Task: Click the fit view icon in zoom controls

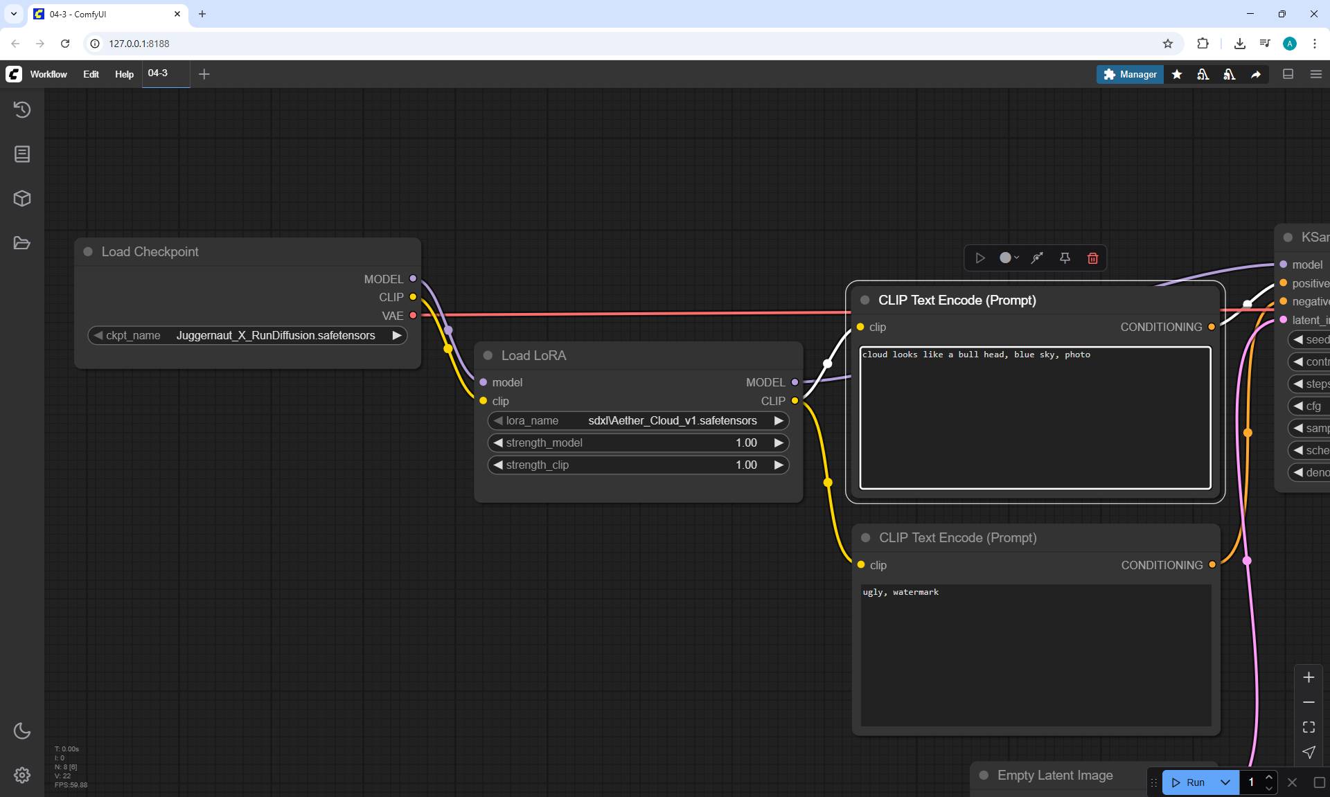Action: tap(1309, 727)
